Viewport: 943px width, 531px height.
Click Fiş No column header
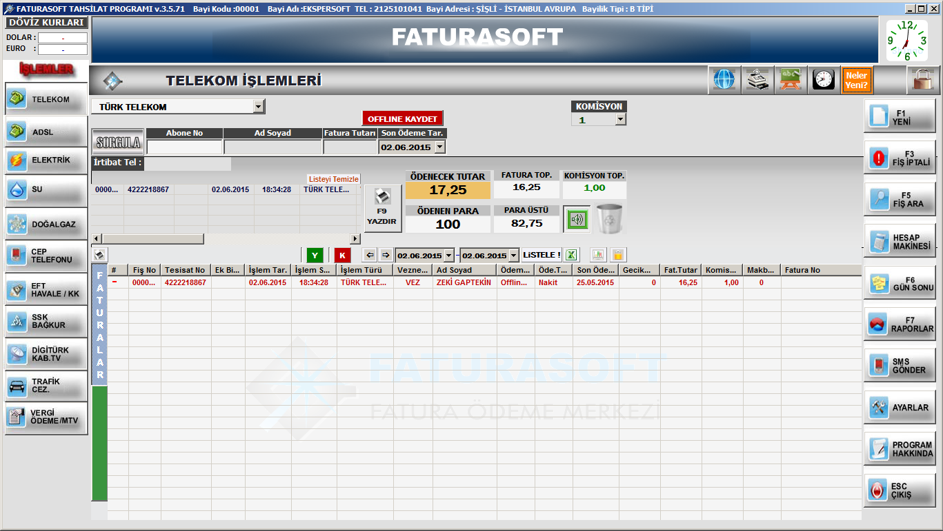(145, 271)
